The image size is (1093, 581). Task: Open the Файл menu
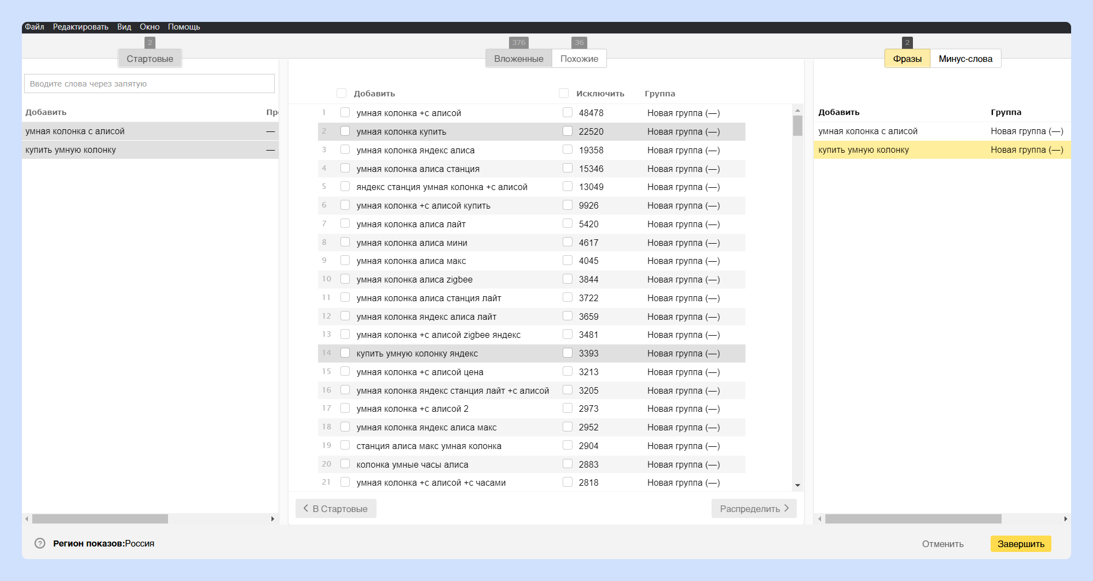[34, 27]
